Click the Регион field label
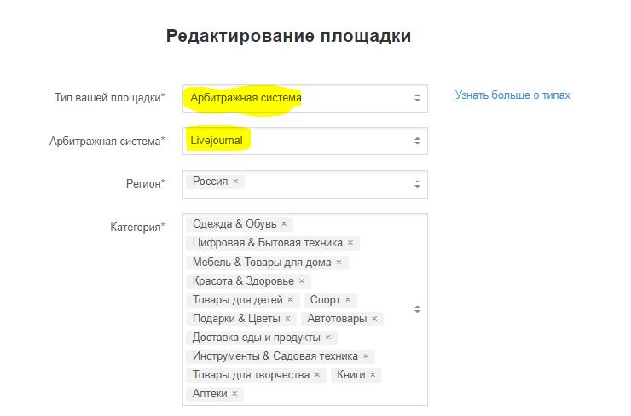The width and height of the screenshot is (631, 416). coord(145,183)
